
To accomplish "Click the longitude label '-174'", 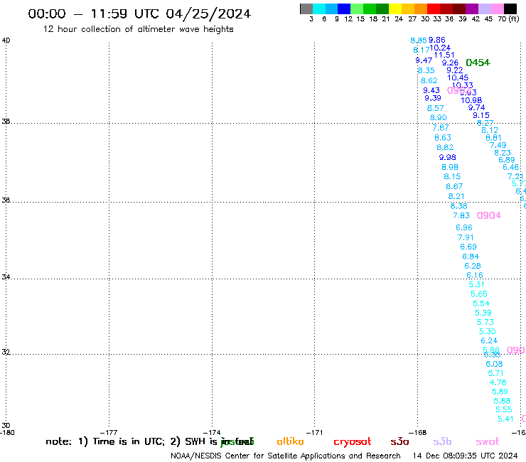I will 212,432.
